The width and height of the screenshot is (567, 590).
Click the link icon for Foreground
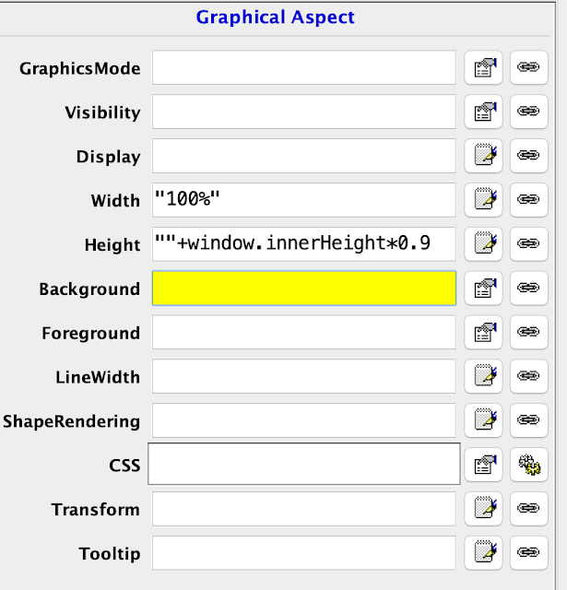click(x=527, y=333)
